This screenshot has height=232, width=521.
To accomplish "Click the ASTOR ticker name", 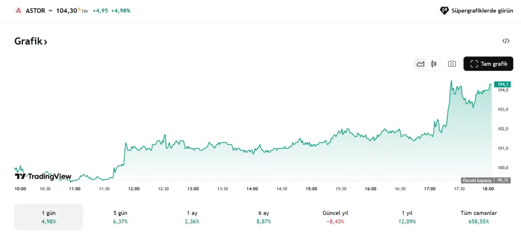I will (35, 10).
